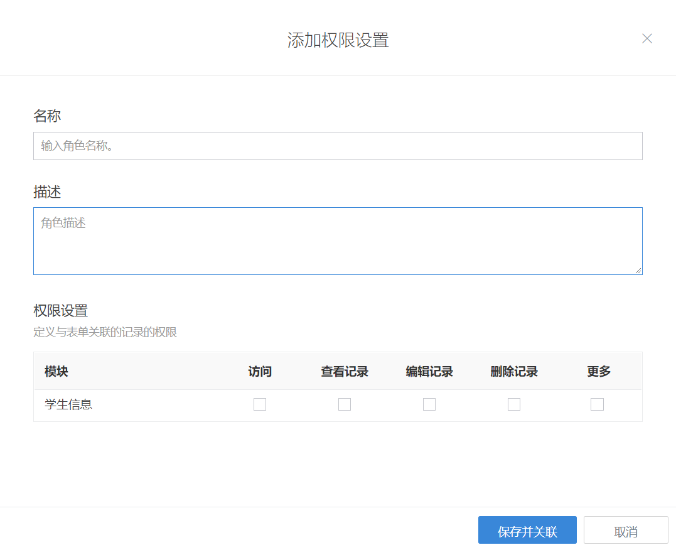The width and height of the screenshot is (676, 545).
Task: Click the 访问 column header
Action: [x=260, y=372]
